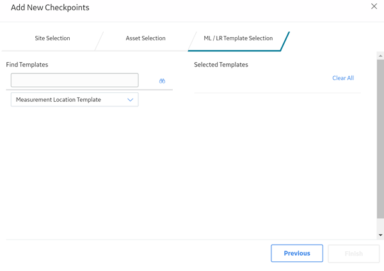This screenshot has width=384, height=271.
Task: Go to the Asset Selection tab
Action: [x=145, y=38]
